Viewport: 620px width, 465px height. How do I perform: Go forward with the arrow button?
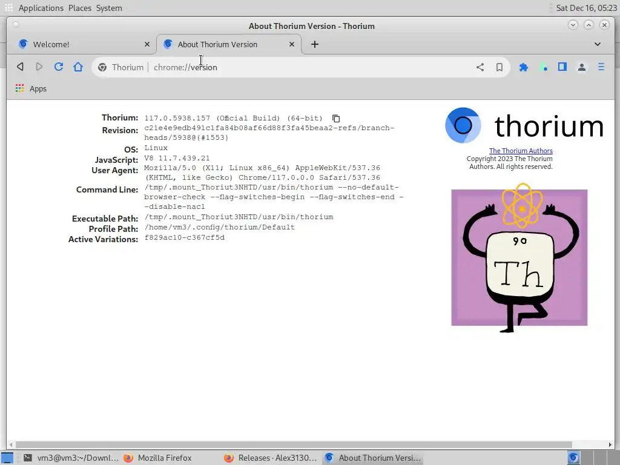[39, 67]
